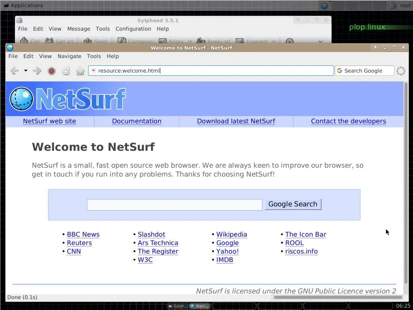
Task: Open NetSurf's File menu
Action: [x=13, y=56]
